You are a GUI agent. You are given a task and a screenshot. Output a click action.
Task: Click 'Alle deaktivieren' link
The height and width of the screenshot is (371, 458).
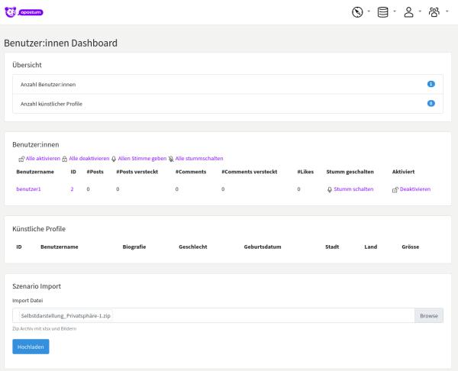[x=89, y=159]
